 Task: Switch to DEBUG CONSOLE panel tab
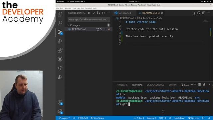pyautogui.click(x=155, y=85)
